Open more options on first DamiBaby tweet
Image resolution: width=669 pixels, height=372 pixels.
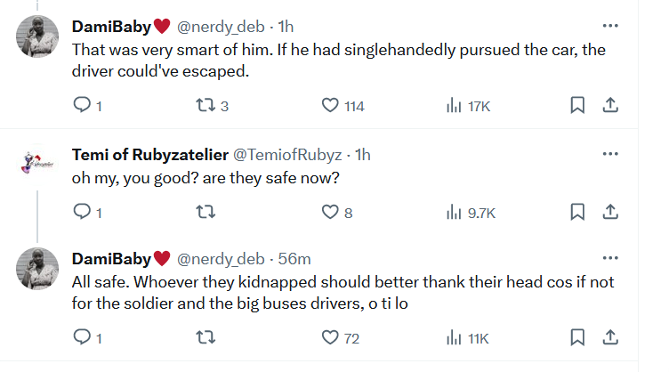pyautogui.click(x=610, y=25)
